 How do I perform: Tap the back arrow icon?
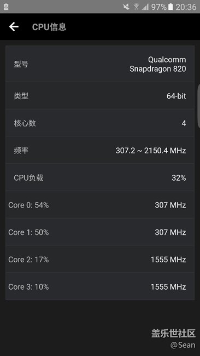click(x=14, y=27)
